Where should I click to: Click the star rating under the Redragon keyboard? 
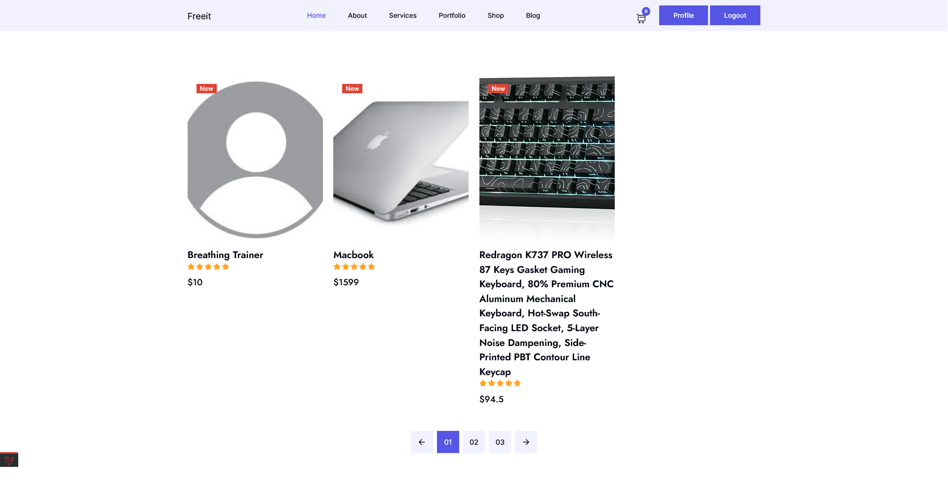coord(500,383)
